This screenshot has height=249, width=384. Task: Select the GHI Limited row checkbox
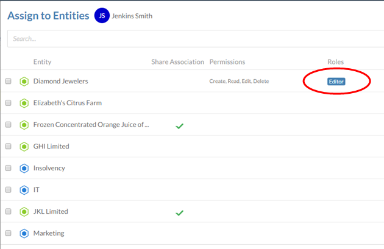(x=9, y=147)
